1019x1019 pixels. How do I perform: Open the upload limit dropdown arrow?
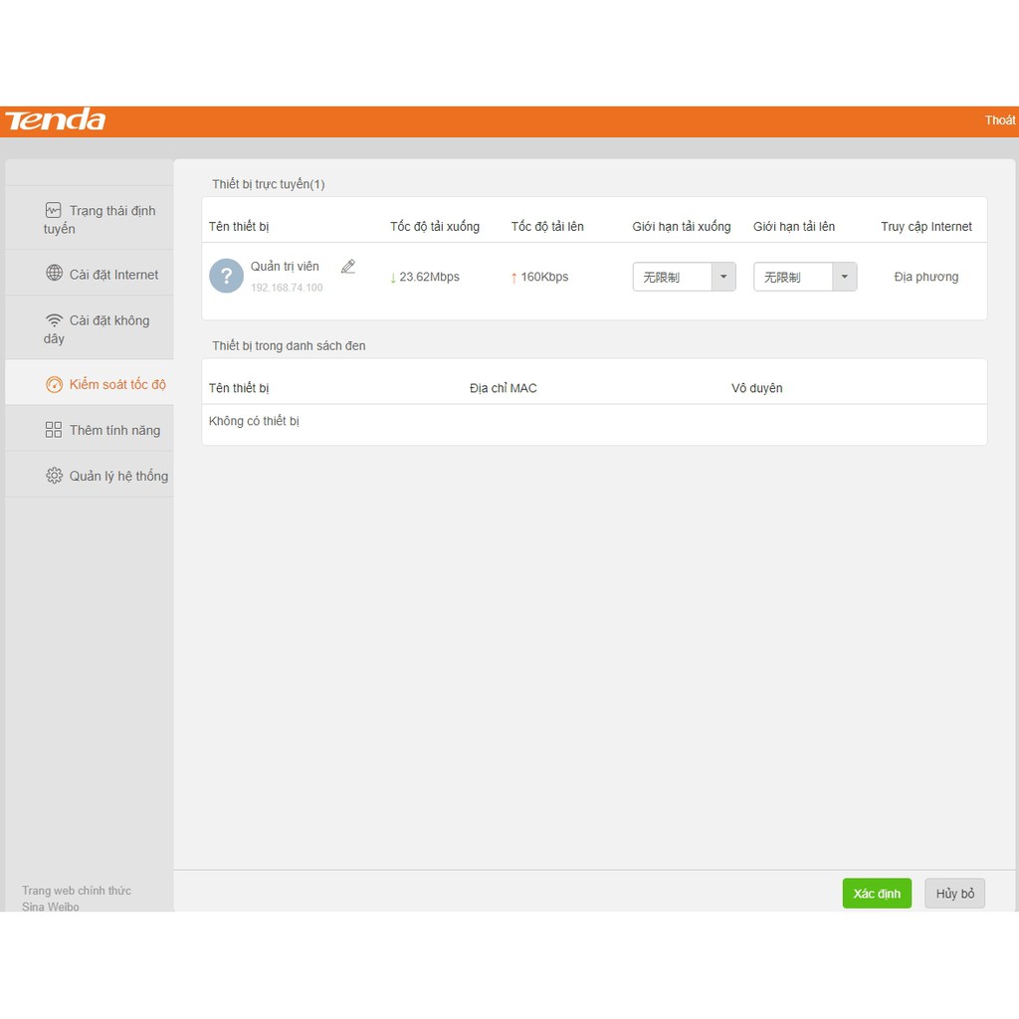(844, 277)
